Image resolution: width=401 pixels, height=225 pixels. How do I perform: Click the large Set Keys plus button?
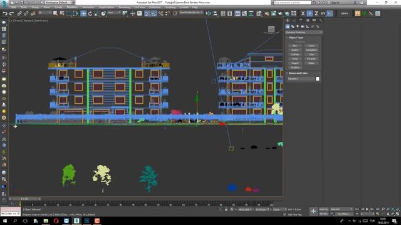313,211
